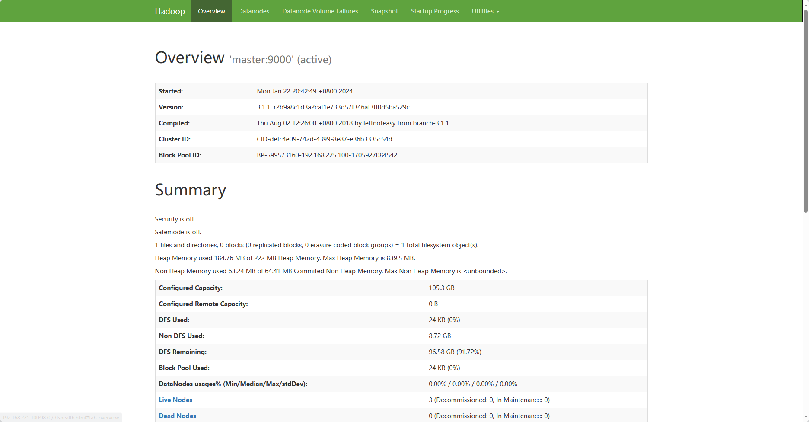809x422 pixels.
Task: Click Live Nodes count value
Action: pyautogui.click(x=489, y=400)
